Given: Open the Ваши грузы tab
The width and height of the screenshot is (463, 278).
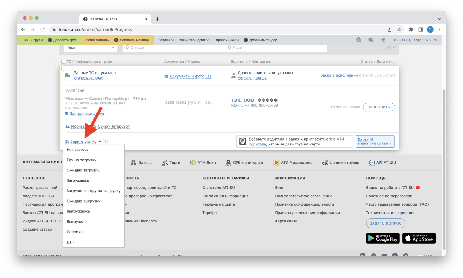Looking at the screenshot, I should (33, 40).
